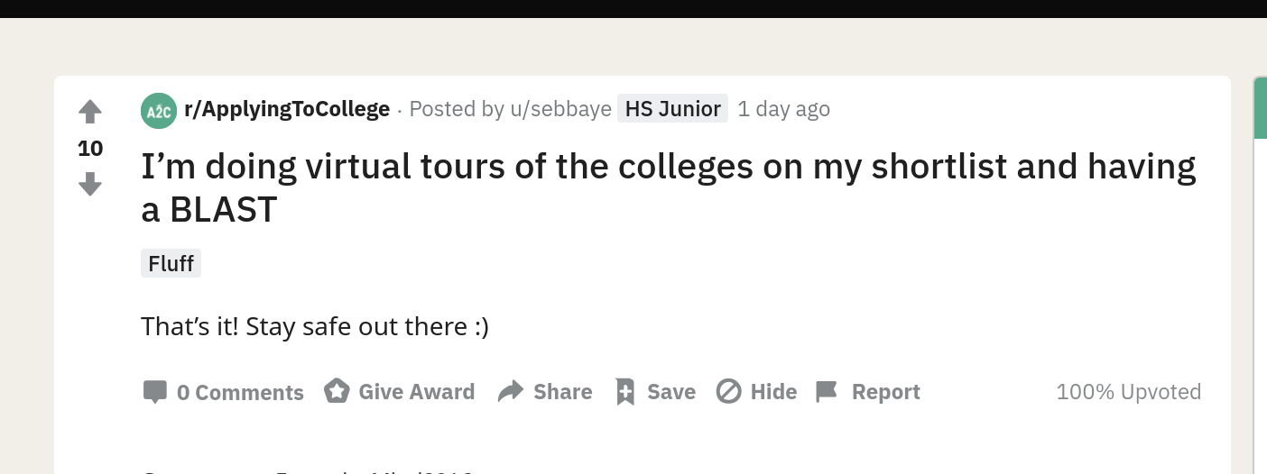
Task: Open the comments speech bubble icon
Action: [155, 392]
